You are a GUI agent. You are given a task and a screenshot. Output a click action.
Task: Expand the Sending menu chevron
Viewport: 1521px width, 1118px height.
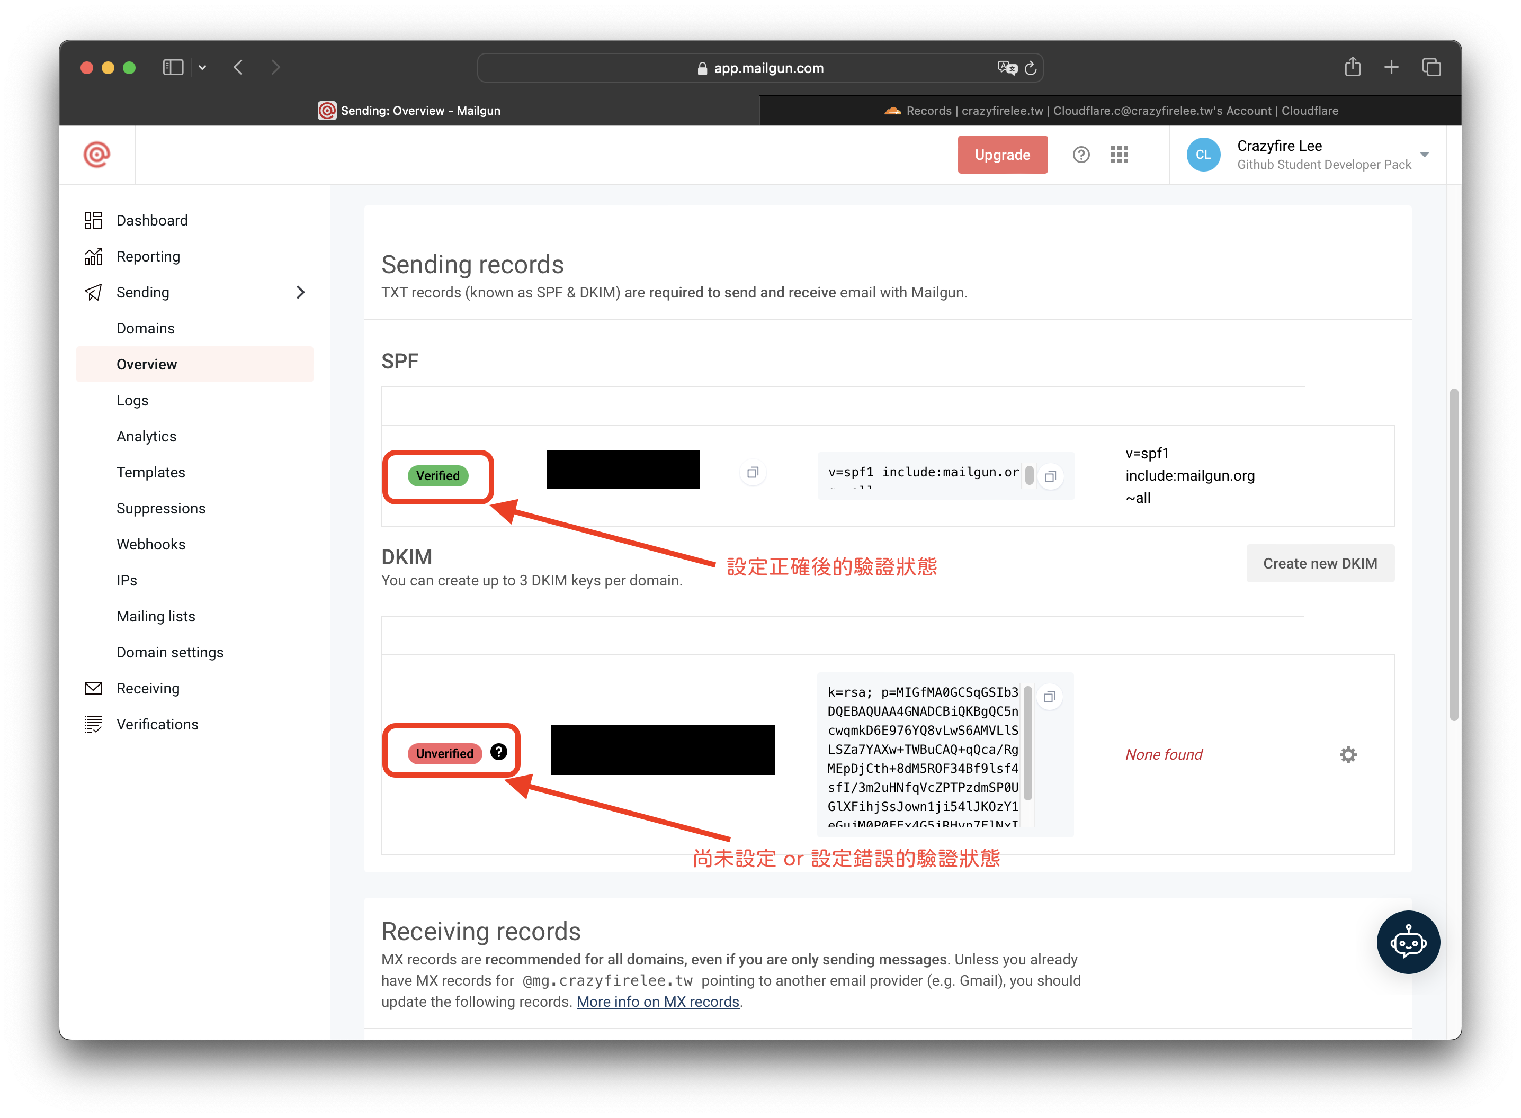[x=300, y=292]
